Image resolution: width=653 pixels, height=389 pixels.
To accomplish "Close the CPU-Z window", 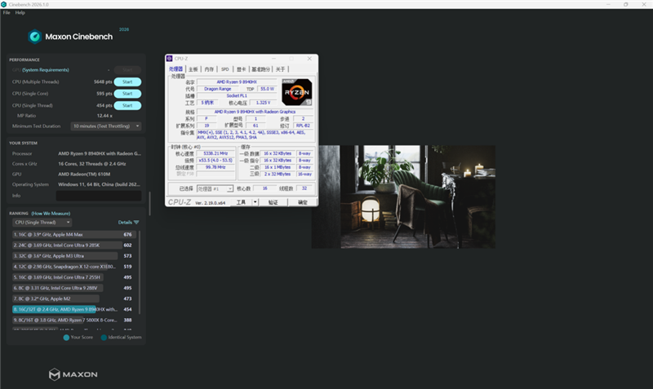I will coord(309,59).
